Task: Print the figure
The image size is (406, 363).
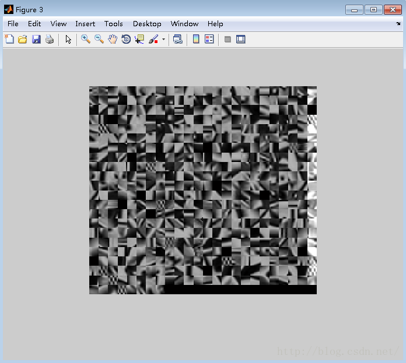Action: pos(50,39)
